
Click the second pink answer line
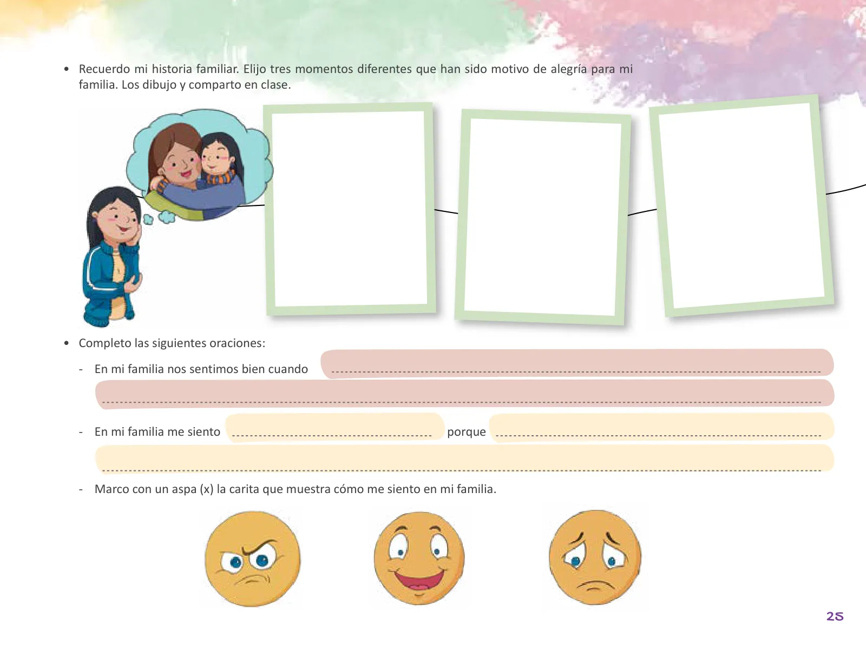(x=464, y=394)
